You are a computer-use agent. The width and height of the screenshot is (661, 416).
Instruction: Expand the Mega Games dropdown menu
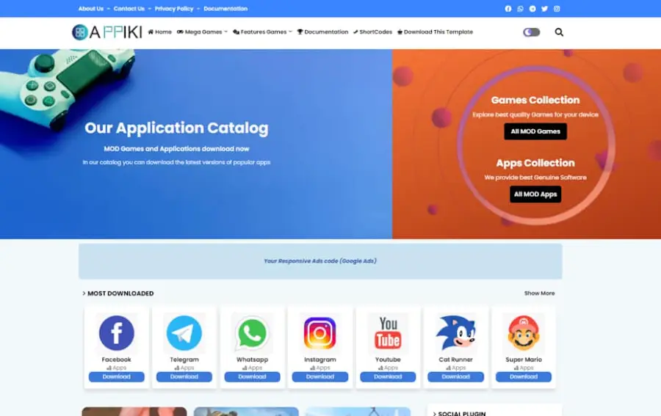click(203, 32)
